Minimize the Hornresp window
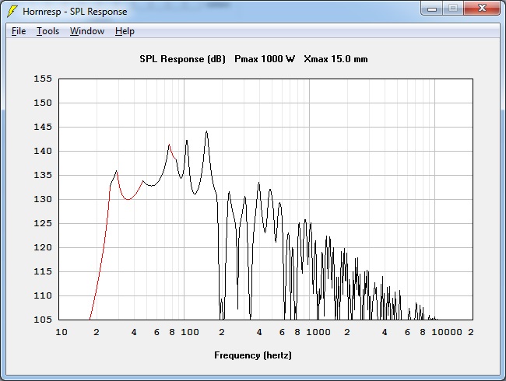 pos(432,9)
